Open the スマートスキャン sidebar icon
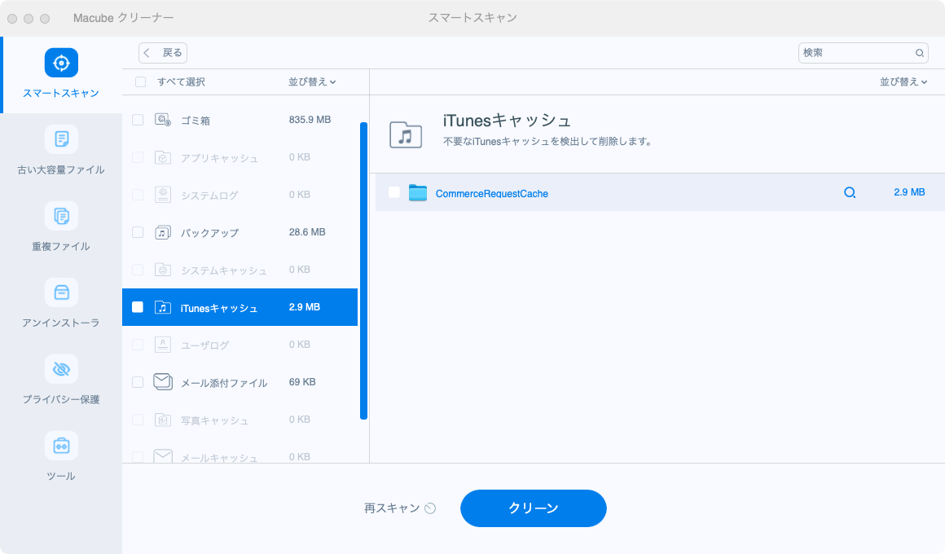This screenshot has width=945, height=554. point(61,63)
